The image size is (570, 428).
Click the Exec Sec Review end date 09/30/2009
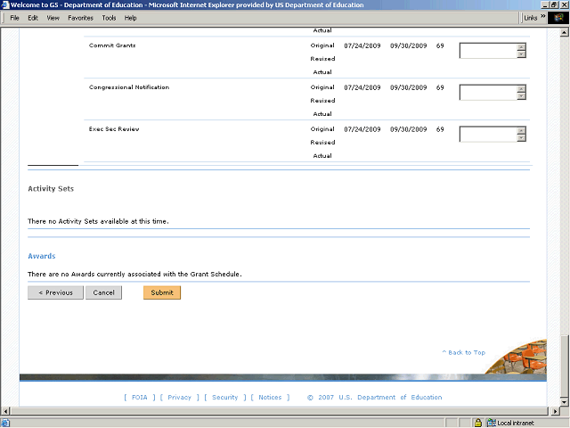click(409, 129)
